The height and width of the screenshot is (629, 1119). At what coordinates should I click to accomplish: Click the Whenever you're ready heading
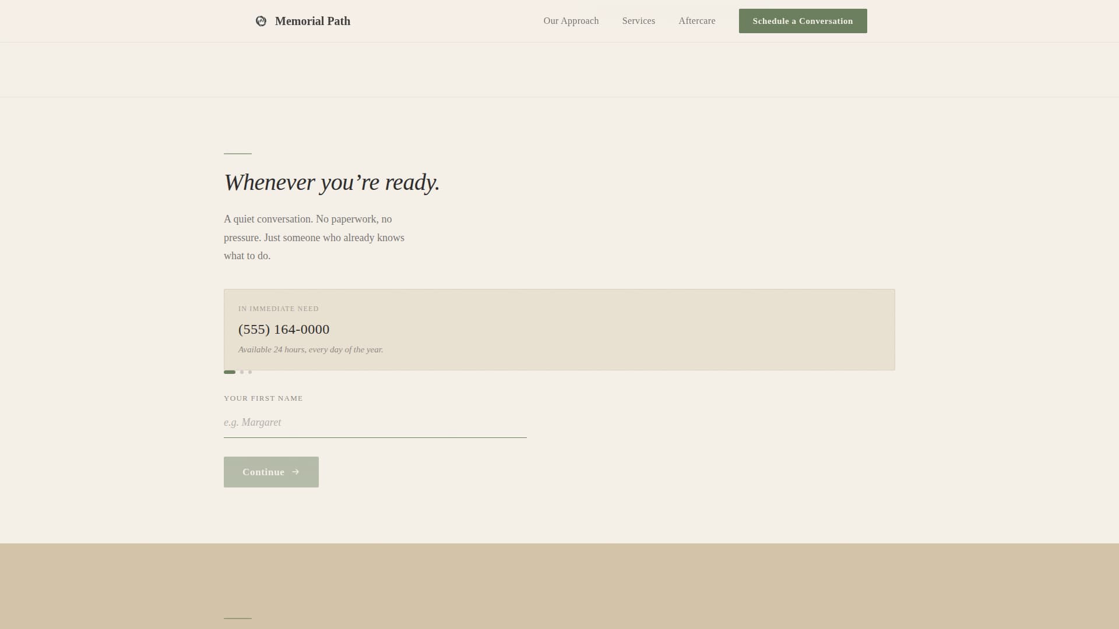point(332,182)
